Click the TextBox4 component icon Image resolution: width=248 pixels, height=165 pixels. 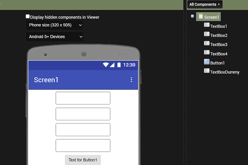click(x=207, y=53)
